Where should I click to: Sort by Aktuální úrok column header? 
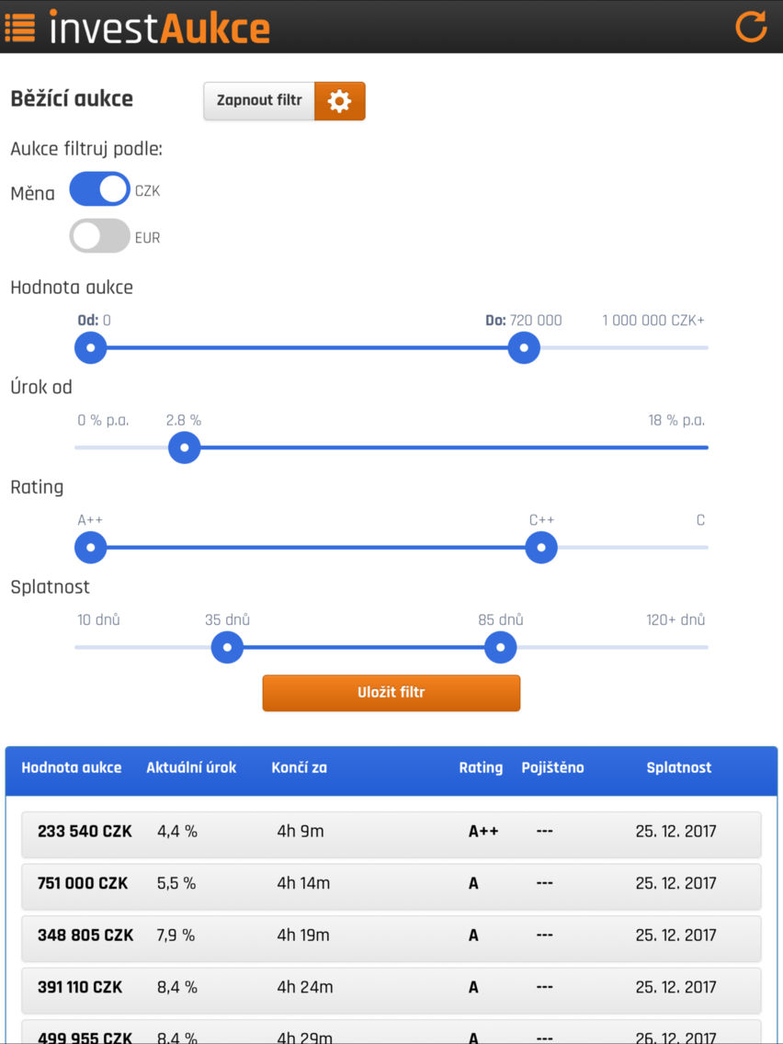click(191, 767)
